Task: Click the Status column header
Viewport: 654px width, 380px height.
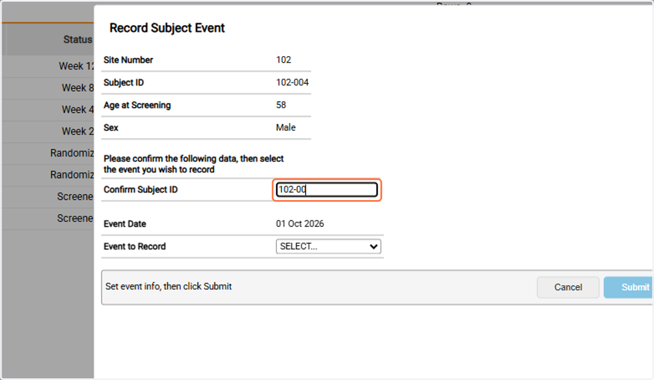Action: (x=77, y=39)
